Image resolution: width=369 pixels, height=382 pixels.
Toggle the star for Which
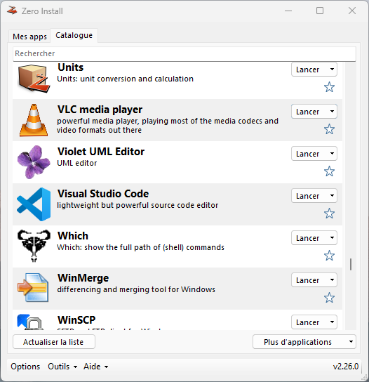[x=329, y=256]
